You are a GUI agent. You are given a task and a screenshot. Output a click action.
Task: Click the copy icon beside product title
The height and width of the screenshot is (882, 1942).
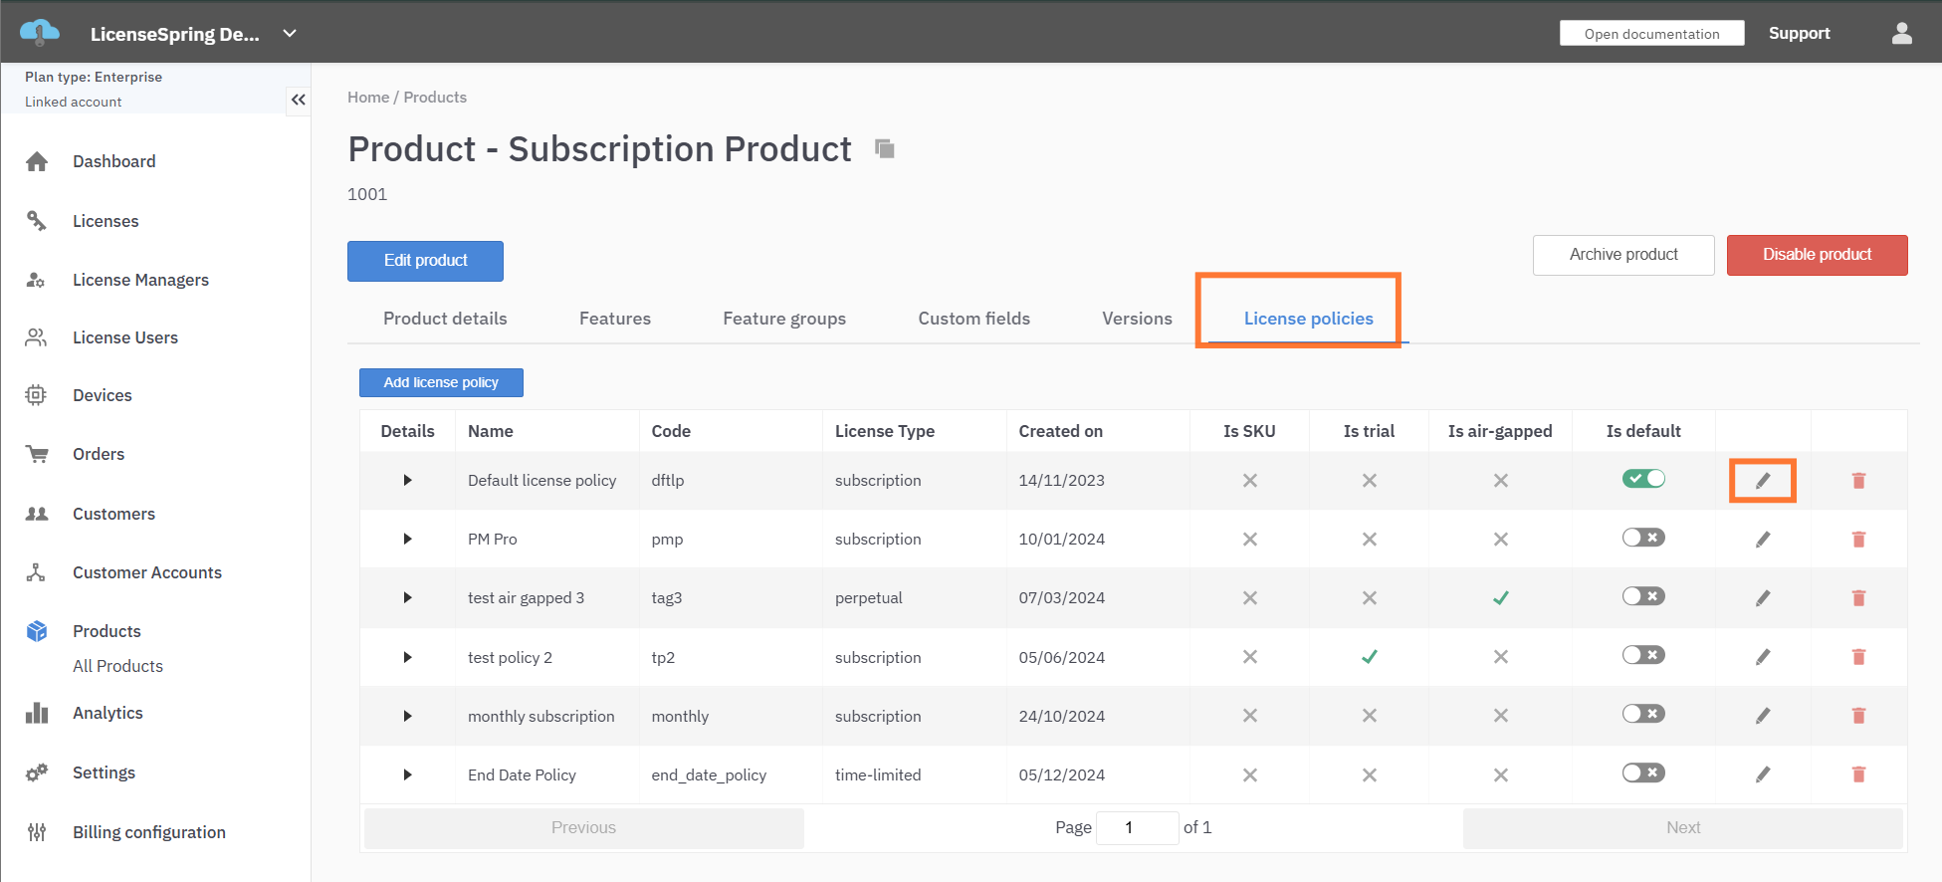884,149
